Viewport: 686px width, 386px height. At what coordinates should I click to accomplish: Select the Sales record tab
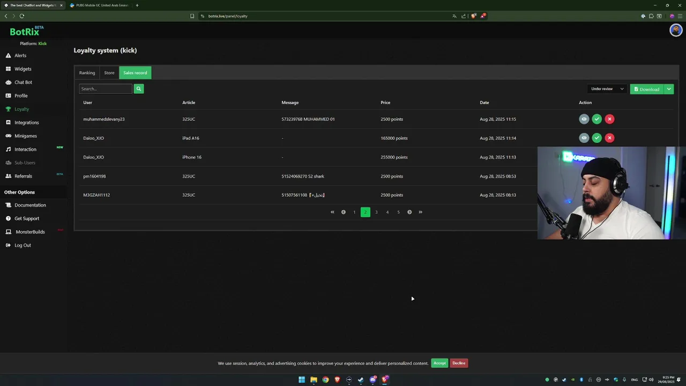click(x=135, y=73)
